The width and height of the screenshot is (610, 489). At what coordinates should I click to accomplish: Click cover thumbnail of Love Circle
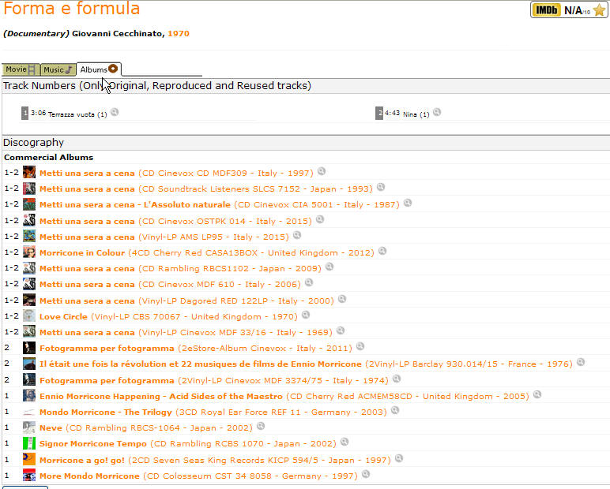point(29,316)
